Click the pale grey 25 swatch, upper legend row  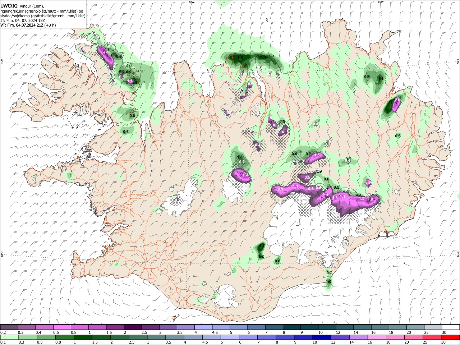(x=433, y=327)
